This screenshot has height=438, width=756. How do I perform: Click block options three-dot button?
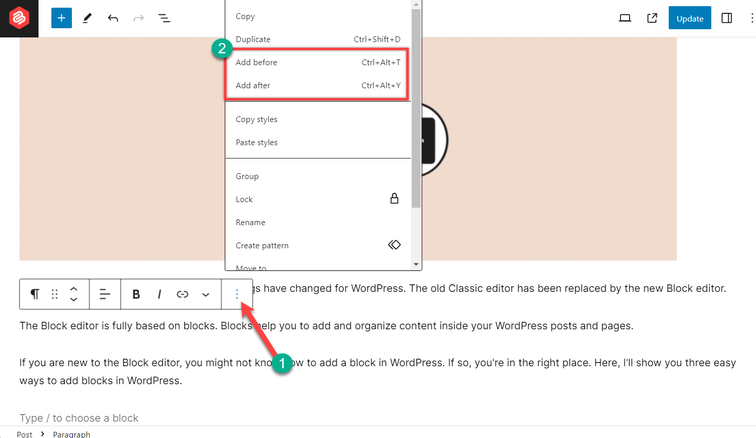click(237, 294)
